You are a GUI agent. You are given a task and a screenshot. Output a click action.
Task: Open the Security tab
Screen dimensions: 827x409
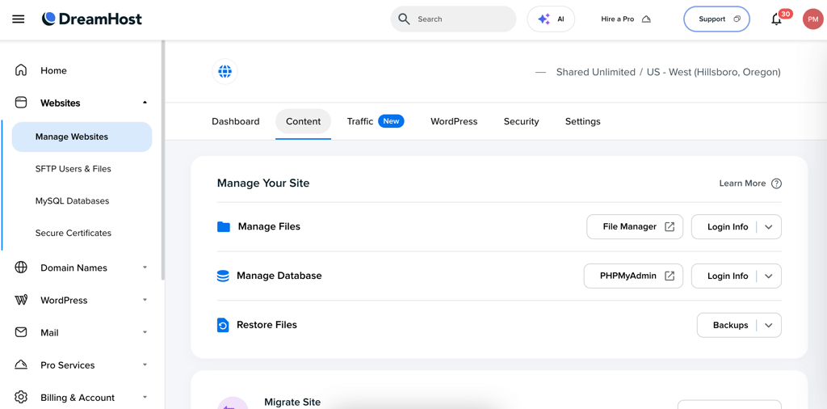pyautogui.click(x=521, y=121)
